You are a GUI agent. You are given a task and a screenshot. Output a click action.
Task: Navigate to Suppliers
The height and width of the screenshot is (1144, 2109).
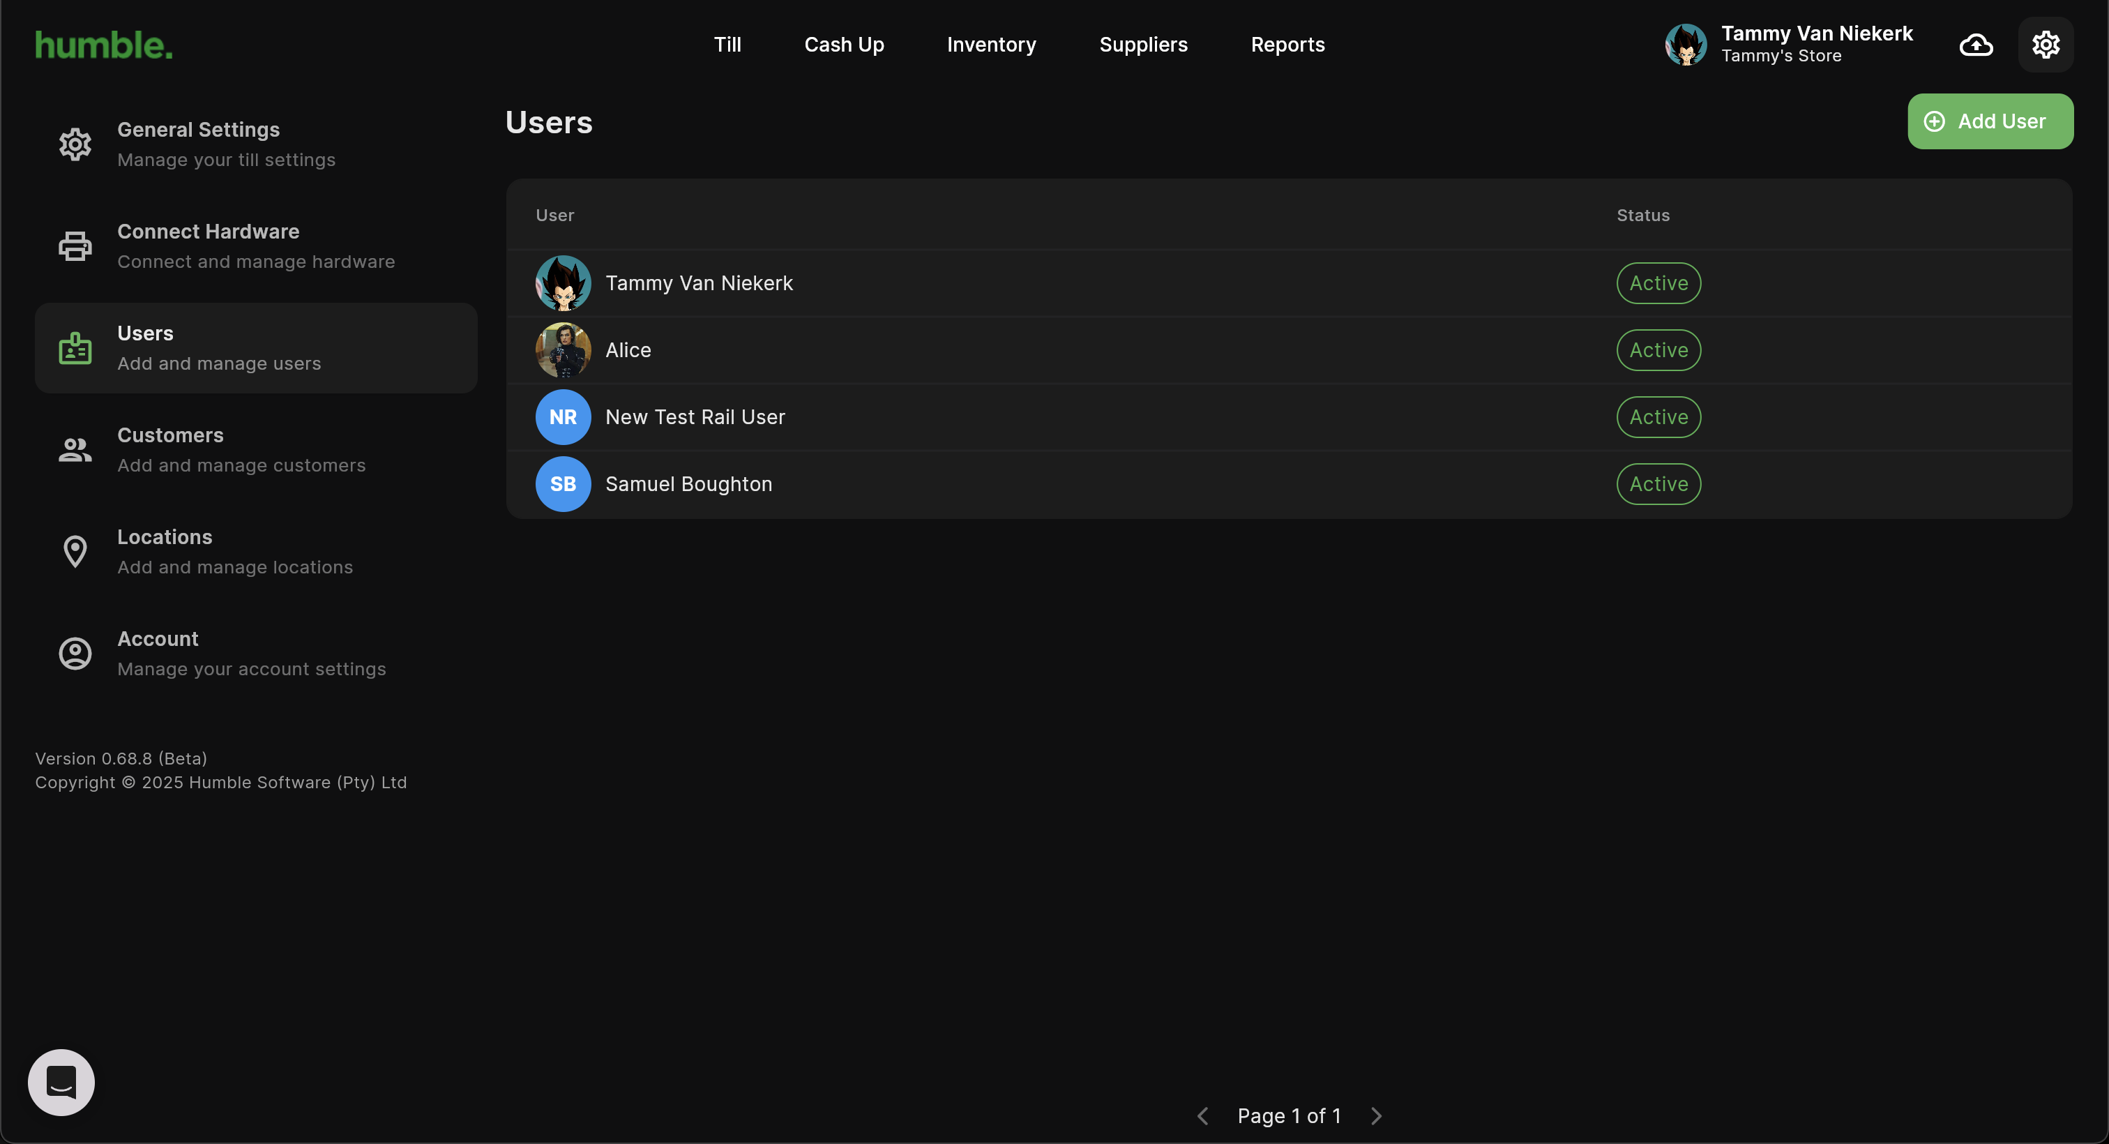point(1143,44)
